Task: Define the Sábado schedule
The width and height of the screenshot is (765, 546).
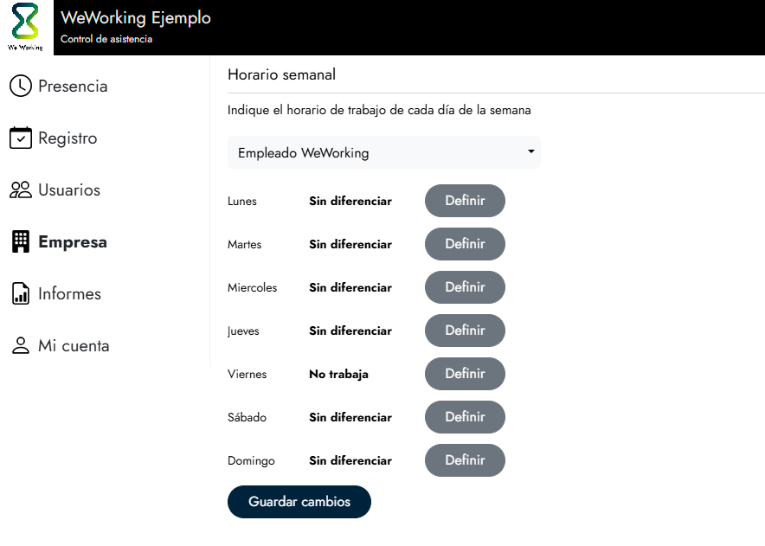Action: [465, 417]
